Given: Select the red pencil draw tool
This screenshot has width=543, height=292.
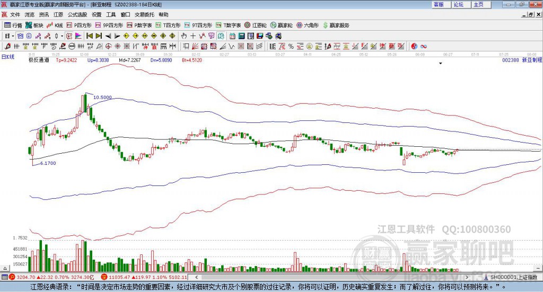Looking at the screenshot, I should [7, 46].
